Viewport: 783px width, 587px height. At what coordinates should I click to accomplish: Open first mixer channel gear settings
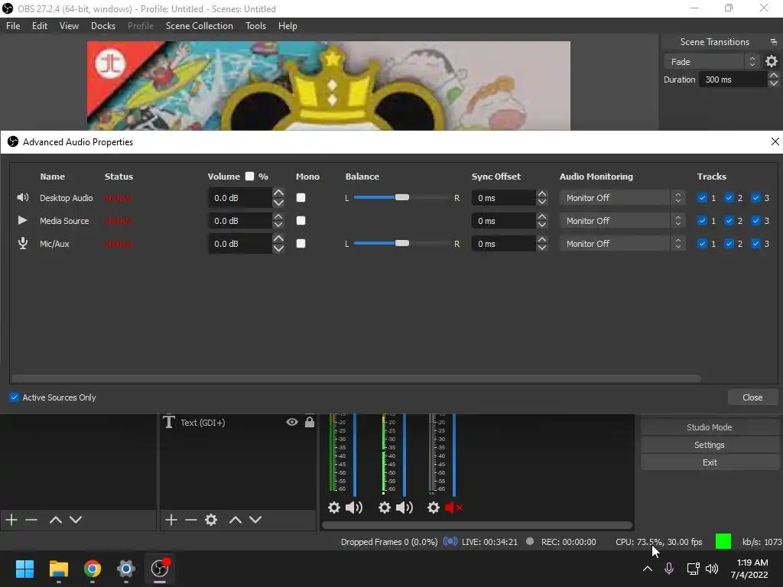click(x=333, y=508)
